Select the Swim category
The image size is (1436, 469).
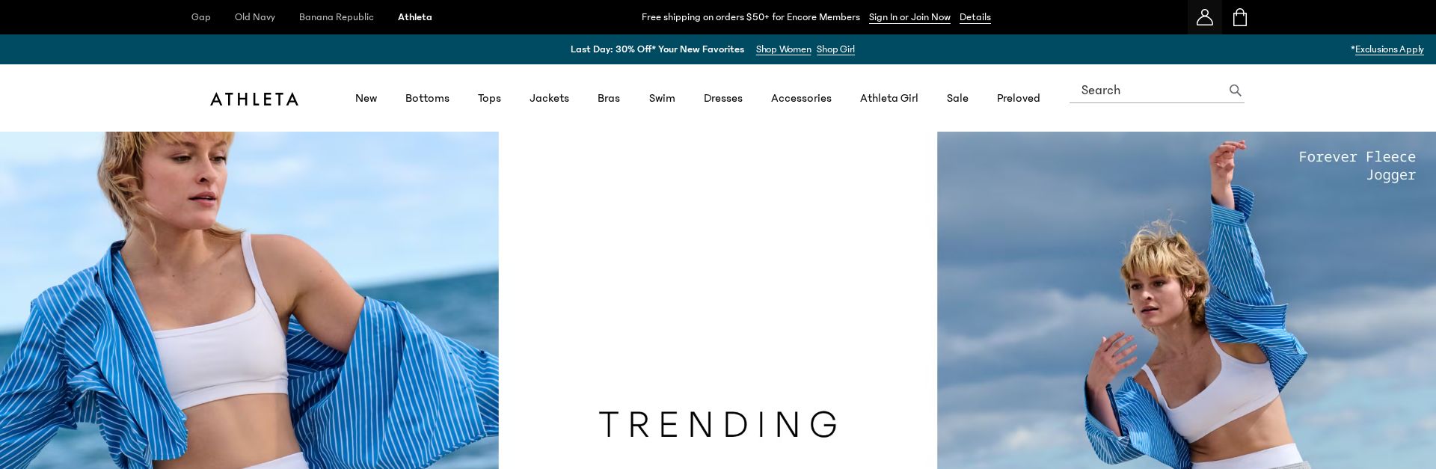tap(662, 98)
